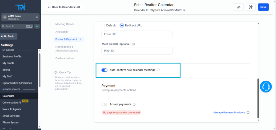Click info icon next to Meta pixel ID
The image size is (276, 130).
click(133, 44)
